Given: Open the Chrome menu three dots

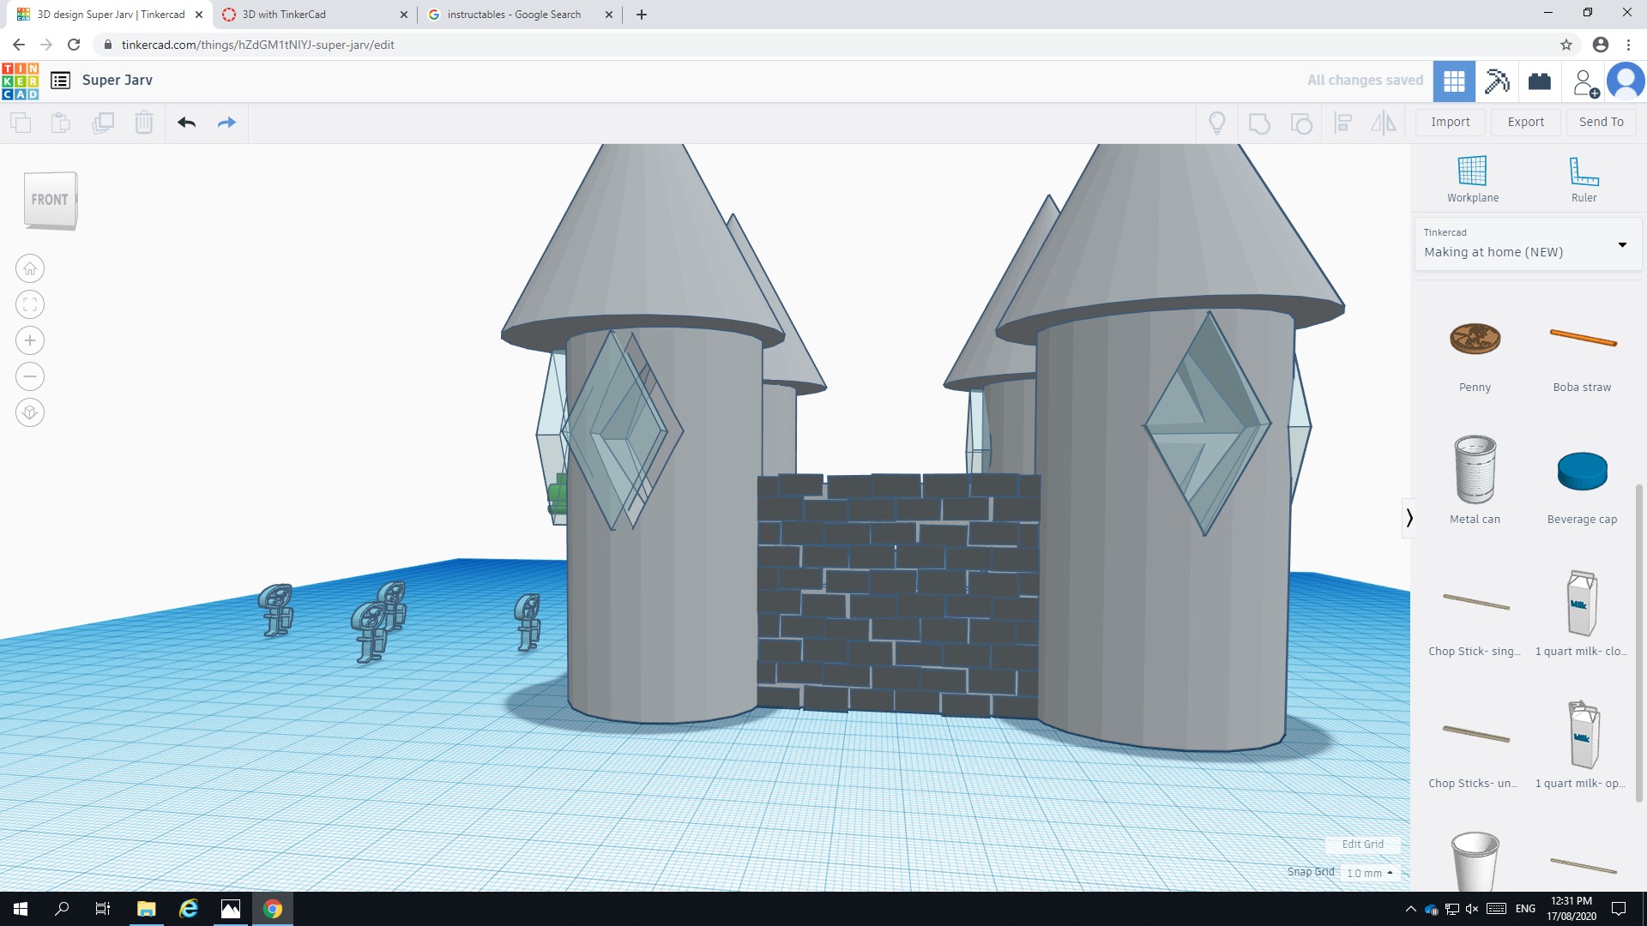Looking at the screenshot, I should tap(1628, 45).
